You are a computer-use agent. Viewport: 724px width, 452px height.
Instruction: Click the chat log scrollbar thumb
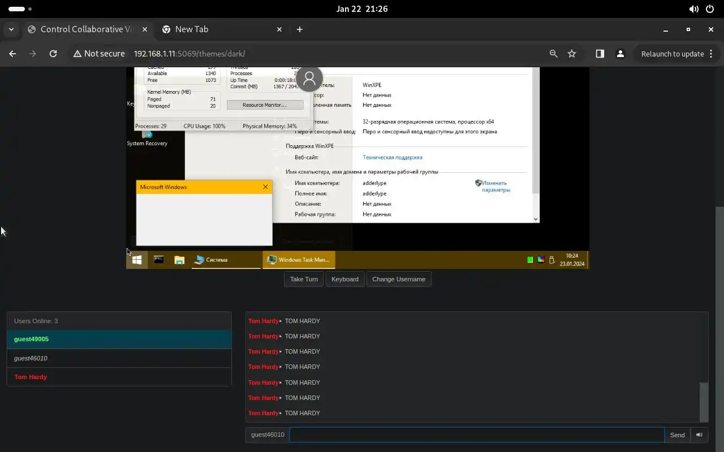pyautogui.click(x=704, y=402)
